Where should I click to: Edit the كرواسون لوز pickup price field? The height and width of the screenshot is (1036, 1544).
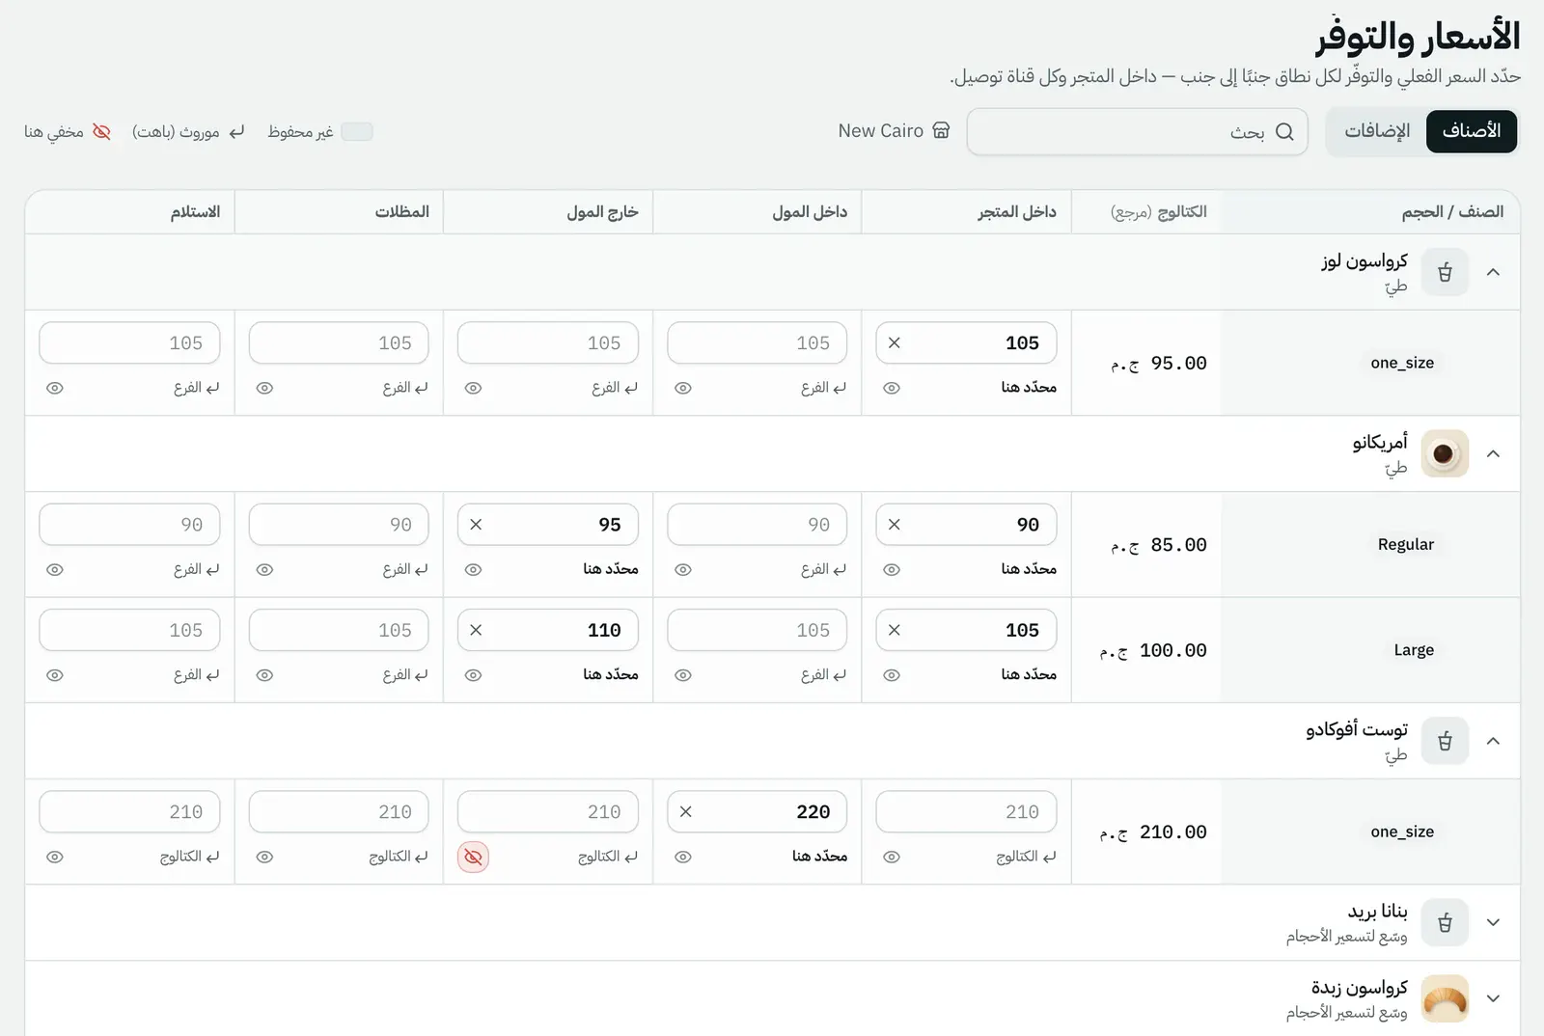129,342
